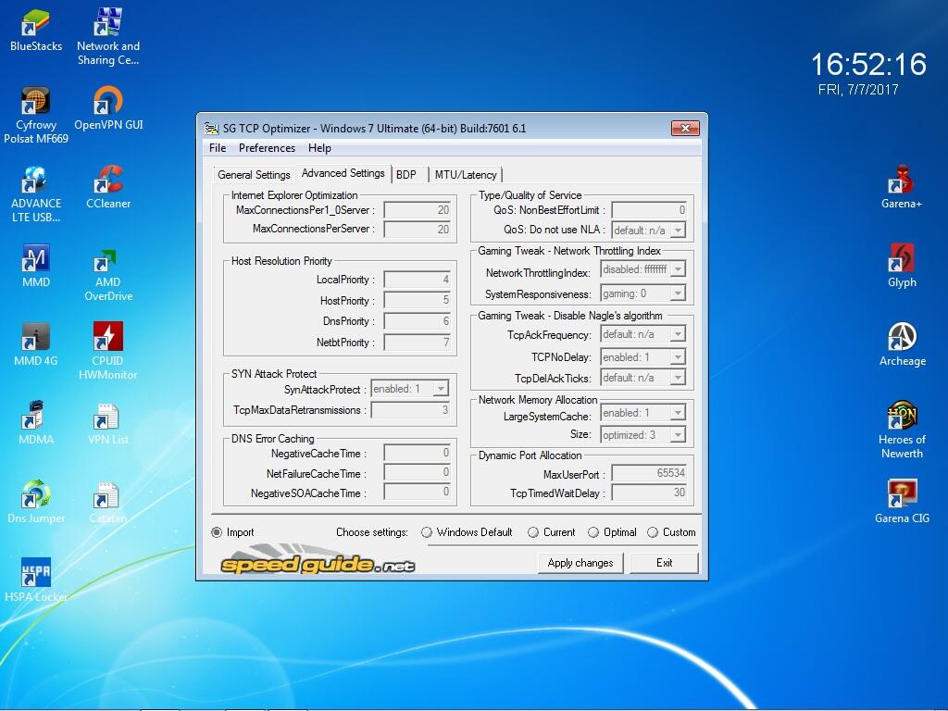The height and width of the screenshot is (711, 948).
Task: Open Network and Sharing Center
Action: tap(108, 21)
